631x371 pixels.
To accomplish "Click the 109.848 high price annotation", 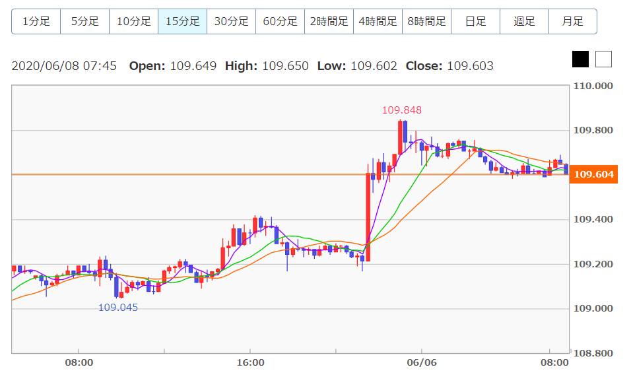I will 401,110.
